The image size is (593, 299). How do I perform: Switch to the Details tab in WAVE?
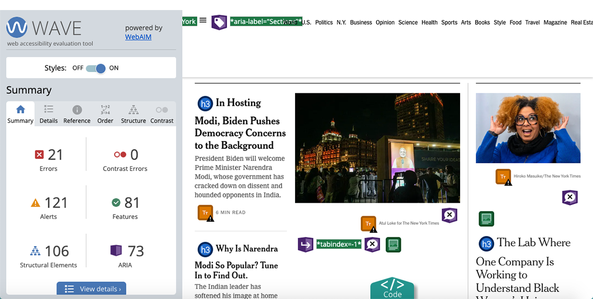tap(48, 114)
